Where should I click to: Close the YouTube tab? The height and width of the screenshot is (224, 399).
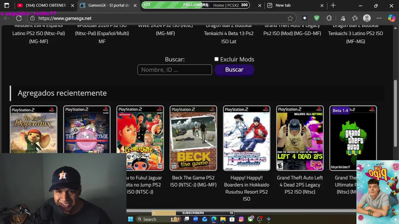pos(72,5)
